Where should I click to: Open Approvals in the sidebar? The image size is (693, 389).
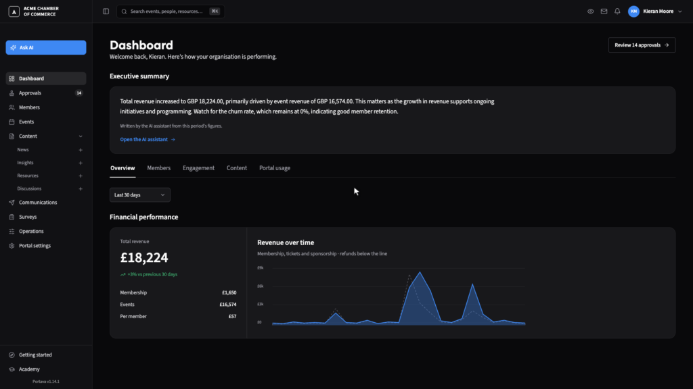[x=46, y=93]
